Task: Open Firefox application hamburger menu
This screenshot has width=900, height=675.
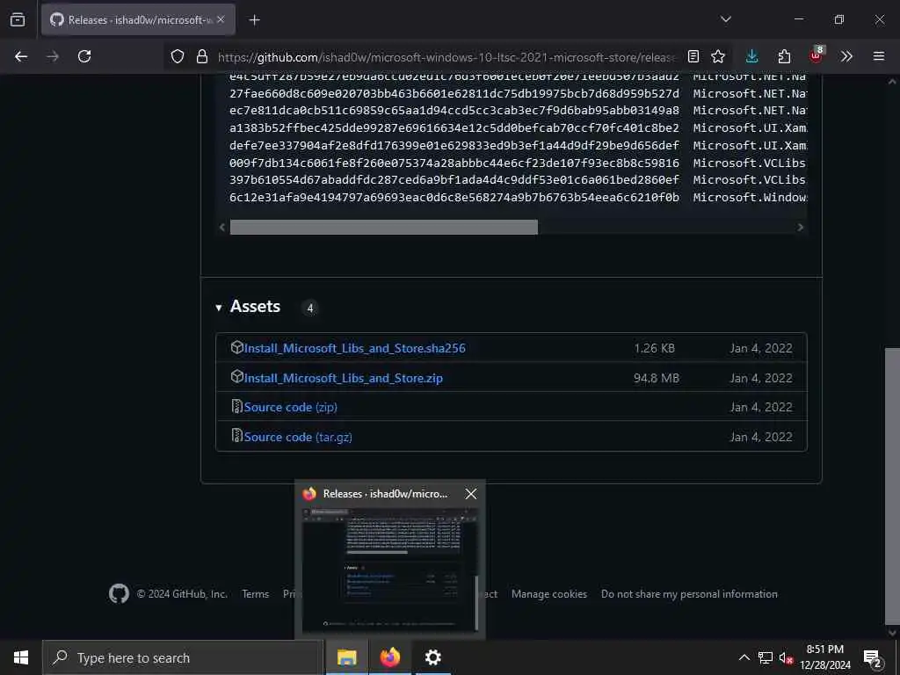Action: tap(879, 56)
